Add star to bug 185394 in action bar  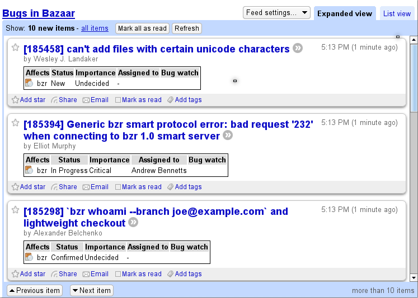tap(29, 187)
